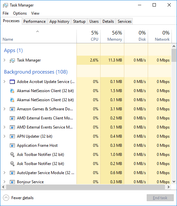
Task: Expand the Amazon Games & Software row
Action: [5, 109]
